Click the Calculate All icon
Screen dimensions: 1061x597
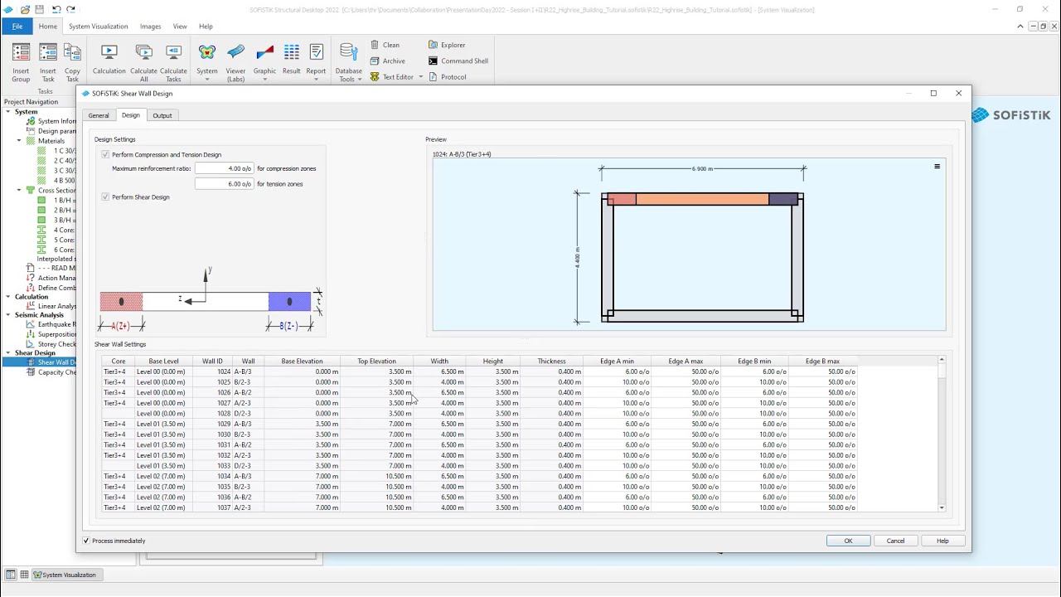click(x=143, y=53)
